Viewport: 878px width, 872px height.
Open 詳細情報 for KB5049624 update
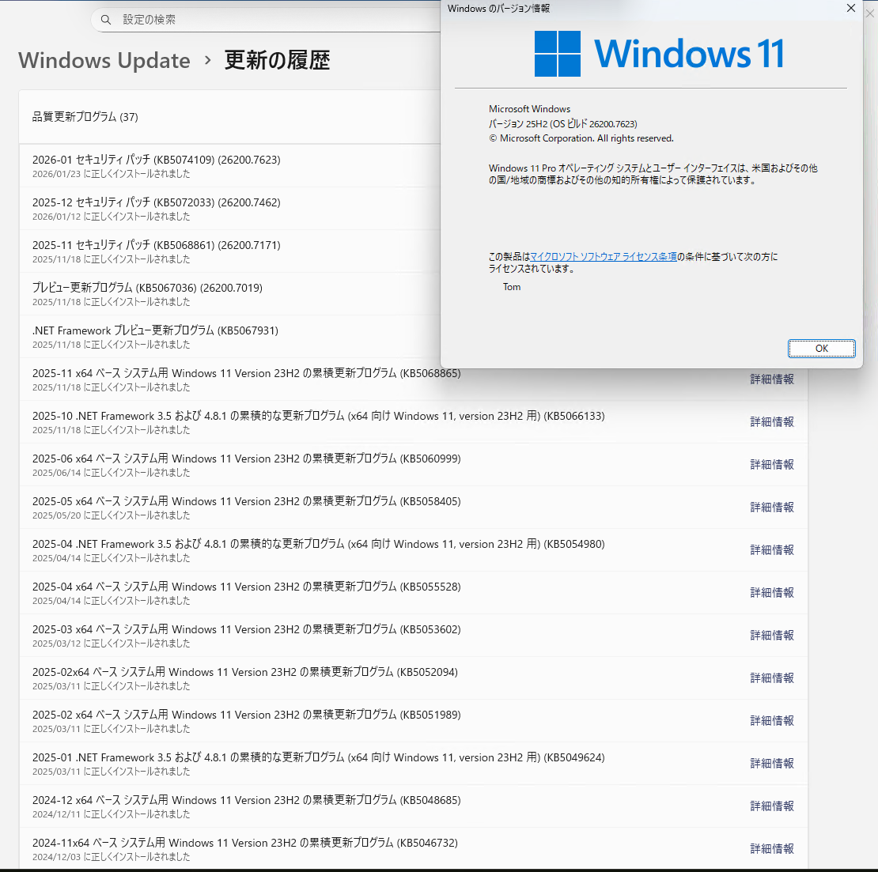[x=771, y=763]
